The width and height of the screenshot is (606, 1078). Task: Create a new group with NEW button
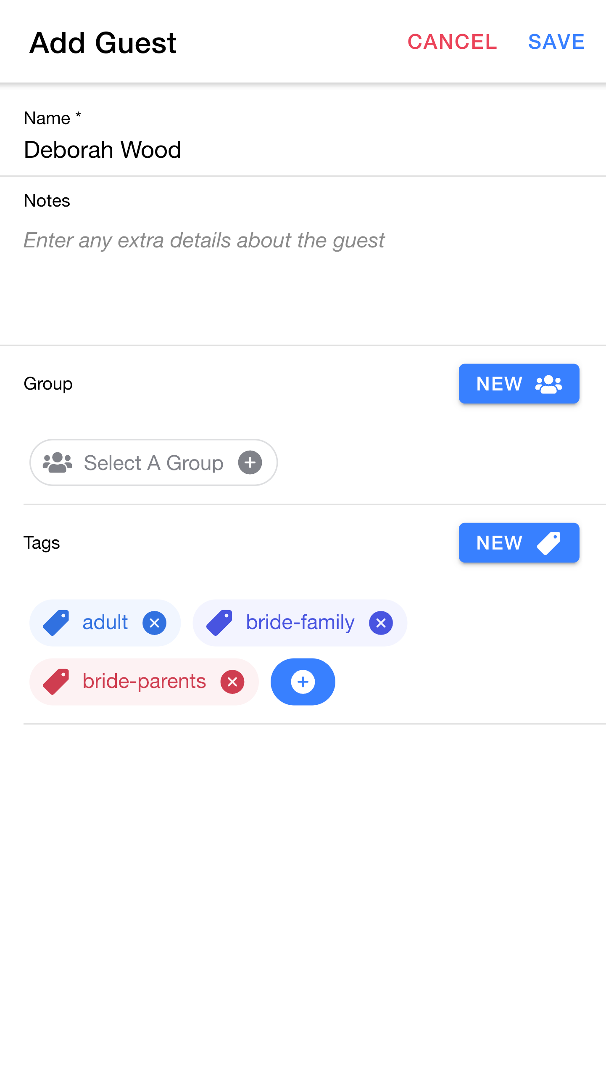[519, 384]
